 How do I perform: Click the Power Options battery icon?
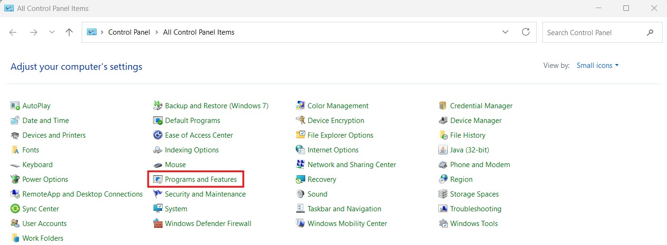tap(15, 179)
